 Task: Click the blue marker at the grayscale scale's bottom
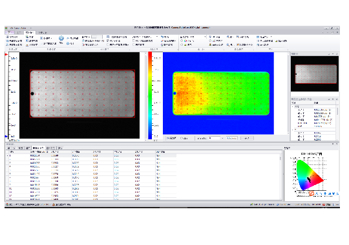coord(6,137)
